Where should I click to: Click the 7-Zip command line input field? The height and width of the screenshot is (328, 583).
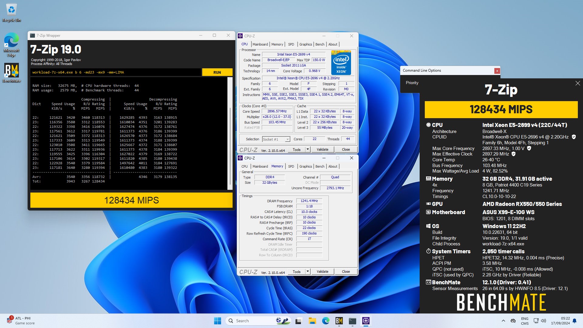115,72
